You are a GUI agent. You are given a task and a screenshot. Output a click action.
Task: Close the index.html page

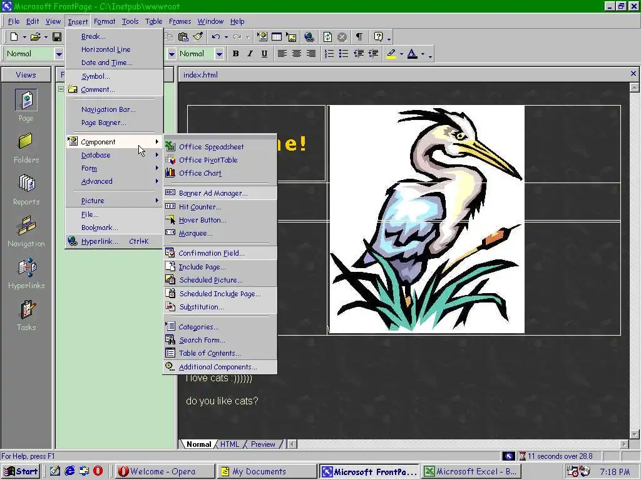(633, 74)
